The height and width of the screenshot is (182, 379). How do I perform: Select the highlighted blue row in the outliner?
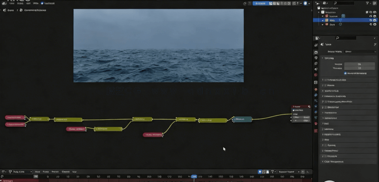click(345, 20)
